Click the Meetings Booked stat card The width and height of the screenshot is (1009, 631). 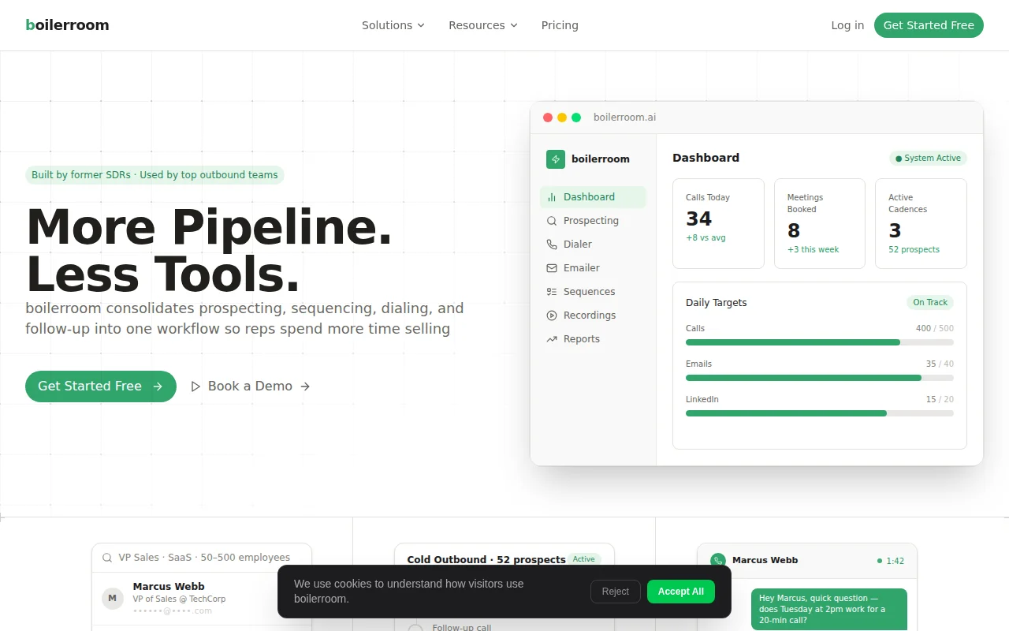point(820,224)
